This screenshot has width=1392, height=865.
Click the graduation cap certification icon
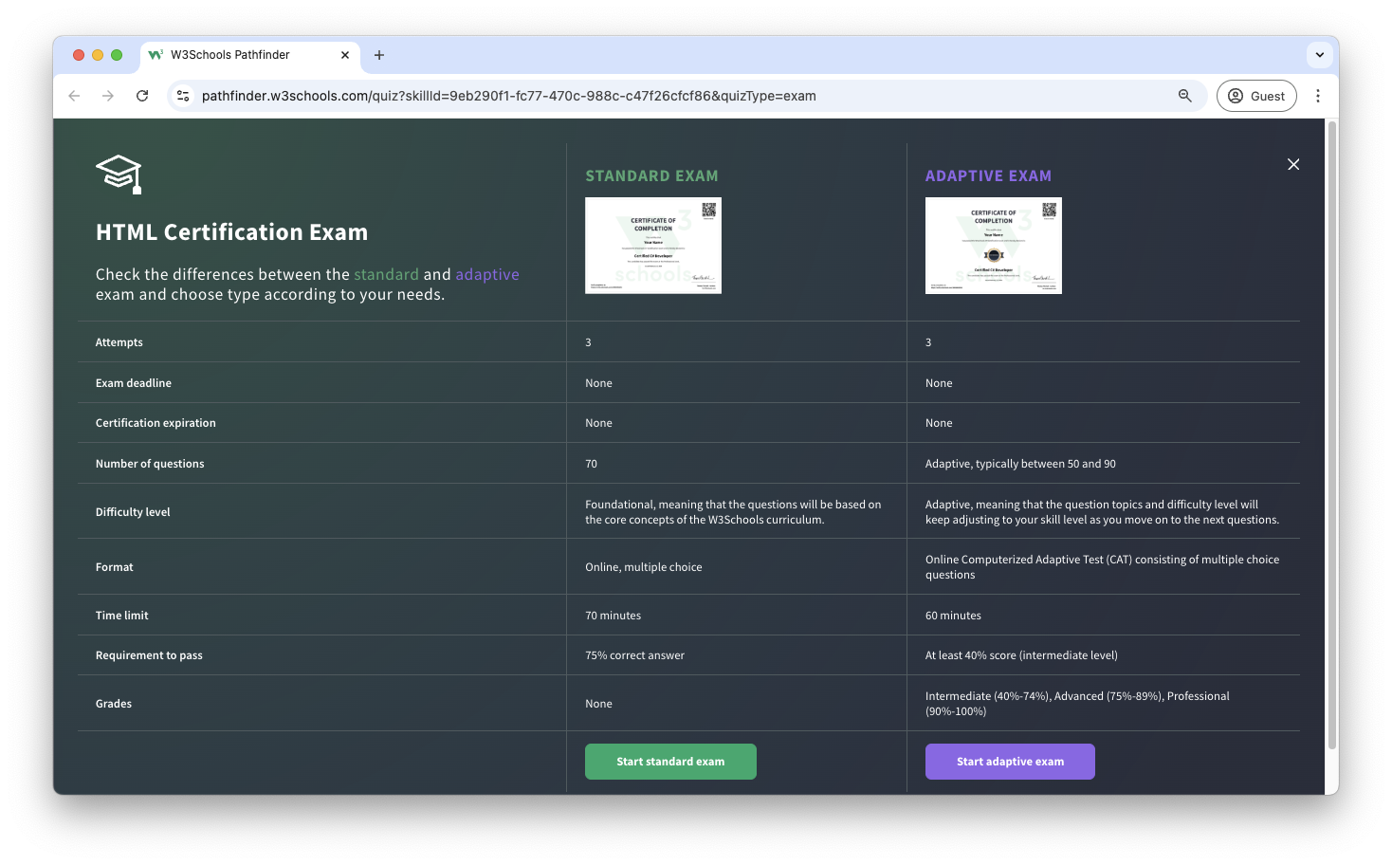119,175
